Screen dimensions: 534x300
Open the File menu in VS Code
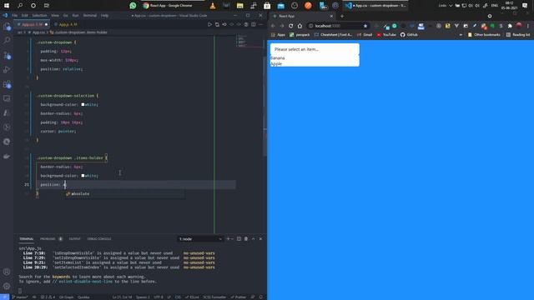click(x=15, y=16)
